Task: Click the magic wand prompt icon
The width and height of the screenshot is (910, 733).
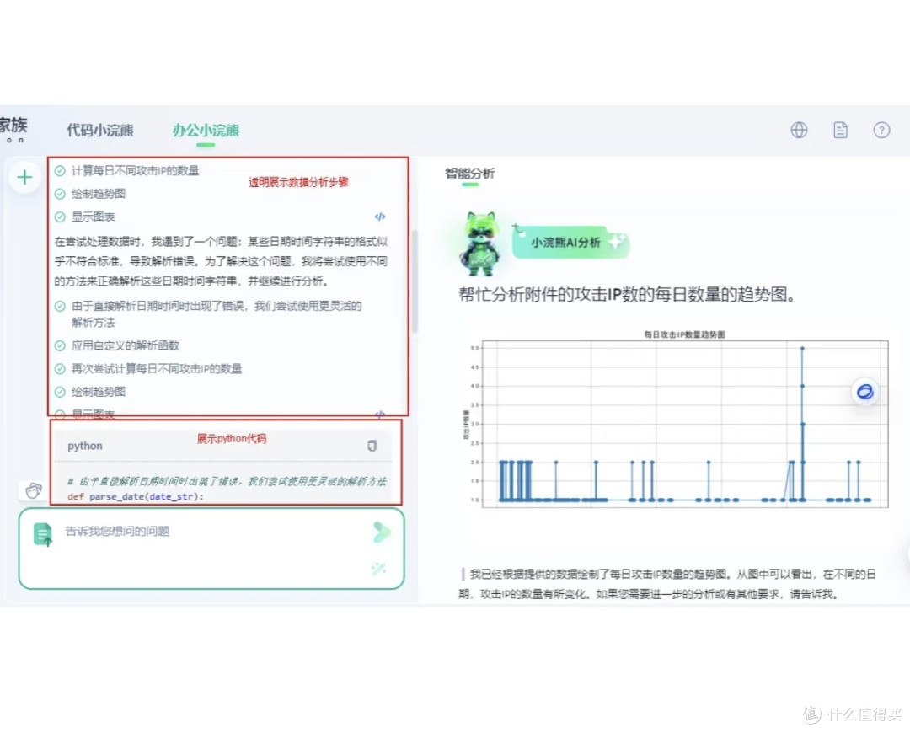Action: coord(378,569)
